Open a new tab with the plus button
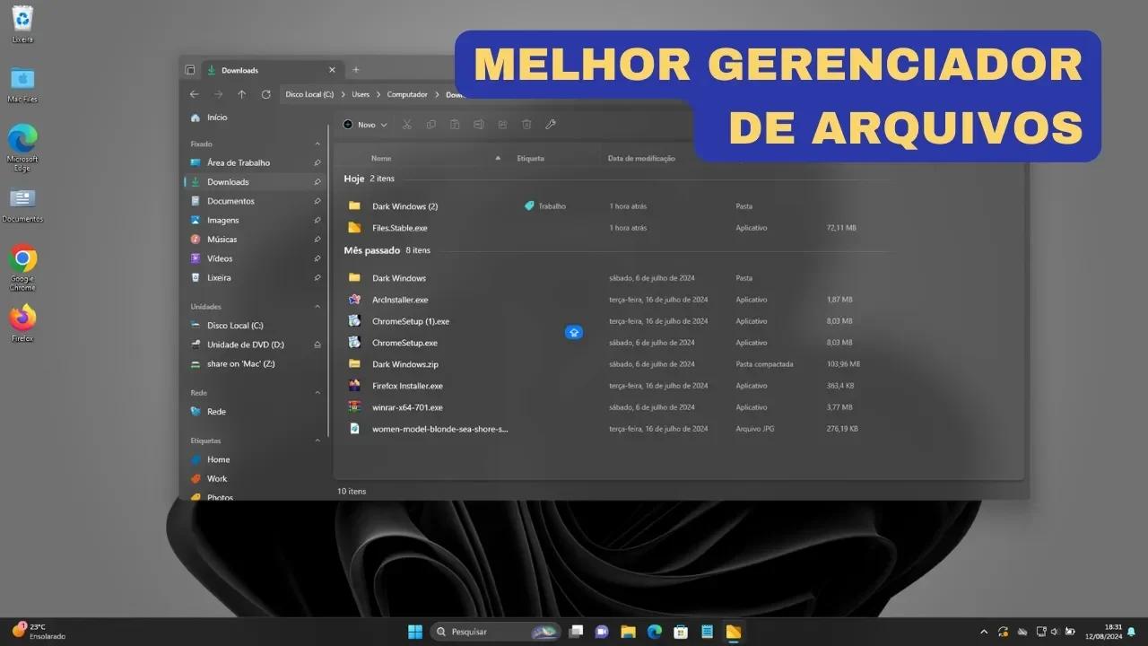 click(x=355, y=69)
